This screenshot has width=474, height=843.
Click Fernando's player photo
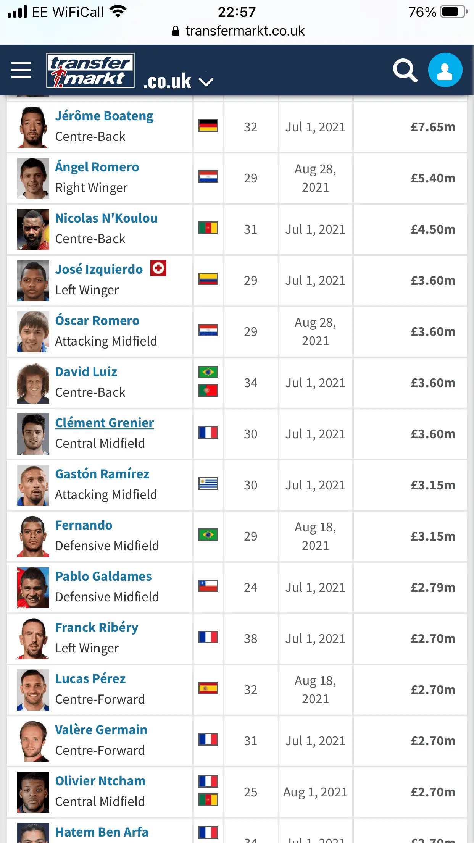pyautogui.click(x=33, y=536)
